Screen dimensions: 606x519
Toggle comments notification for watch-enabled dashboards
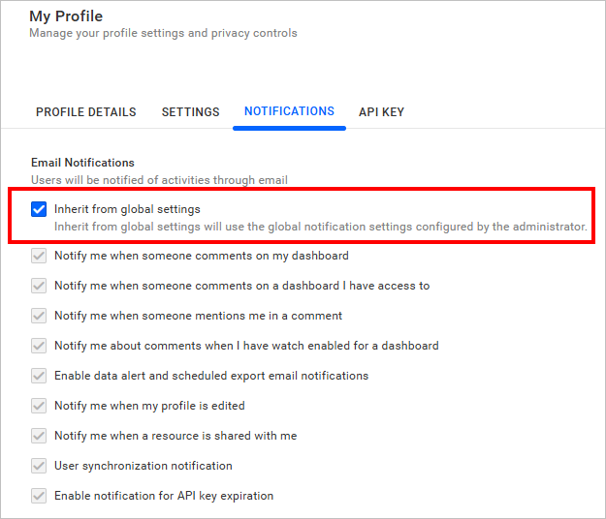39,346
